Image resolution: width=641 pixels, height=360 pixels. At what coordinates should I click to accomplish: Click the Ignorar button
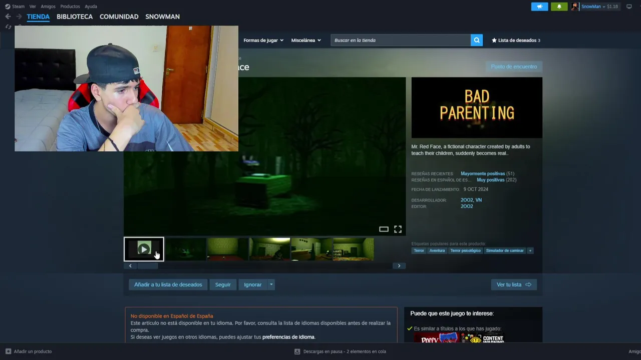tap(253, 284)
